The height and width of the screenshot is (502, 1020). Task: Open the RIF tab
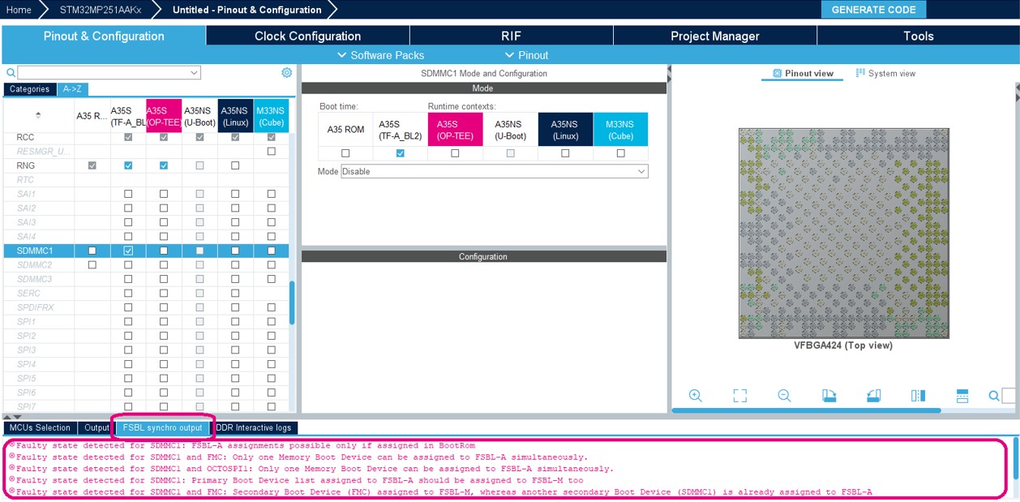pos(511,36)
